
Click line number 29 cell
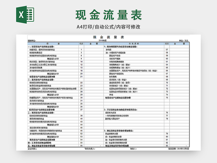pos(81,95)
